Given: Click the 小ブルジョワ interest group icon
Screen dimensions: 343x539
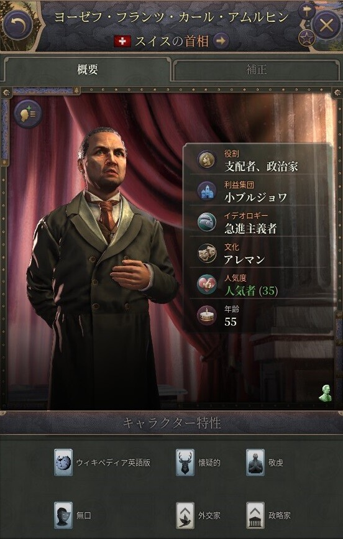Looking at the screenshot, I should [x=207, y=191].
